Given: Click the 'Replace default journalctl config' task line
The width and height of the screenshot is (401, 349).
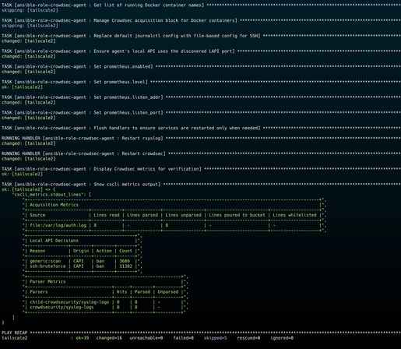Looking at the screenshot, I should click(201, 36).
